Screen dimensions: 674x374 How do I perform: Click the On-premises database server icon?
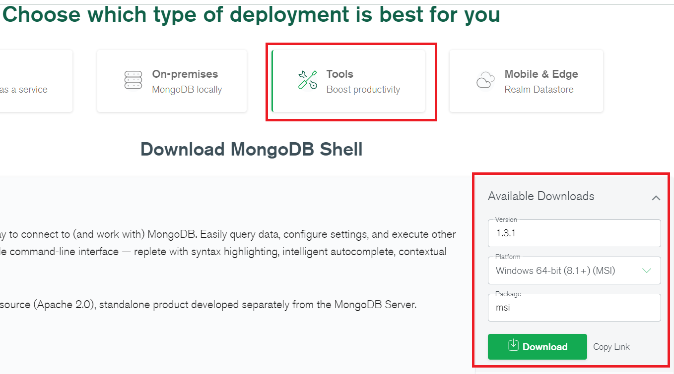[133, 80]
